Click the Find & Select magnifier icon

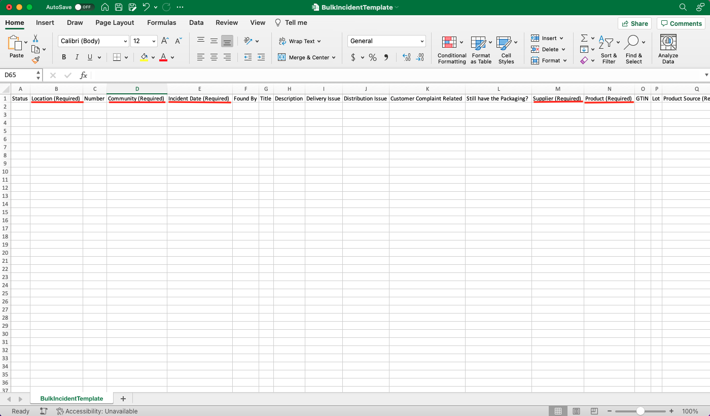pos(632,42)
